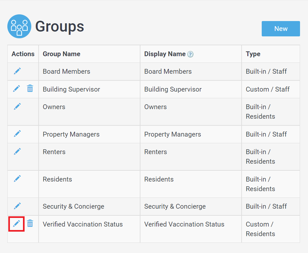Click the Display Name help icon
Viewport: 308px width, 253px height.
[x=190, y=54]
